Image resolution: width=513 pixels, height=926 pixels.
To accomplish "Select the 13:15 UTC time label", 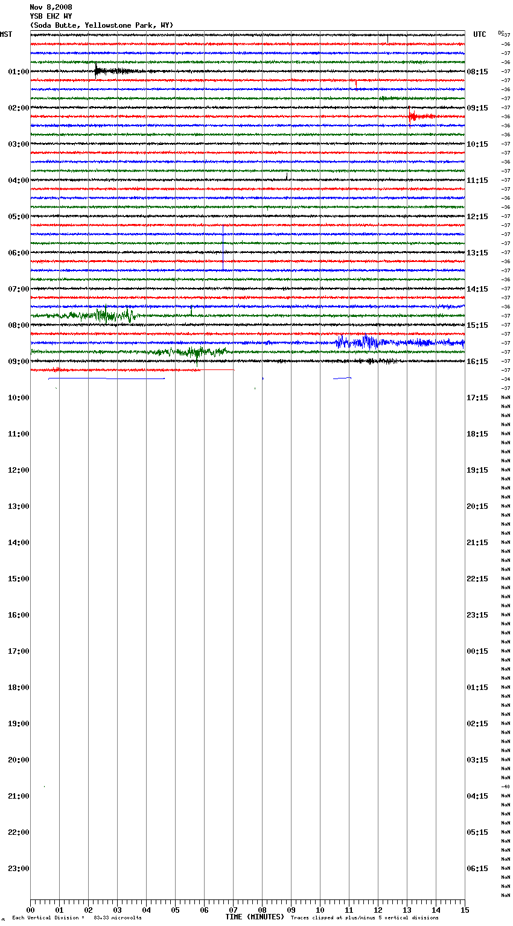I will click(x=477, y=253).
